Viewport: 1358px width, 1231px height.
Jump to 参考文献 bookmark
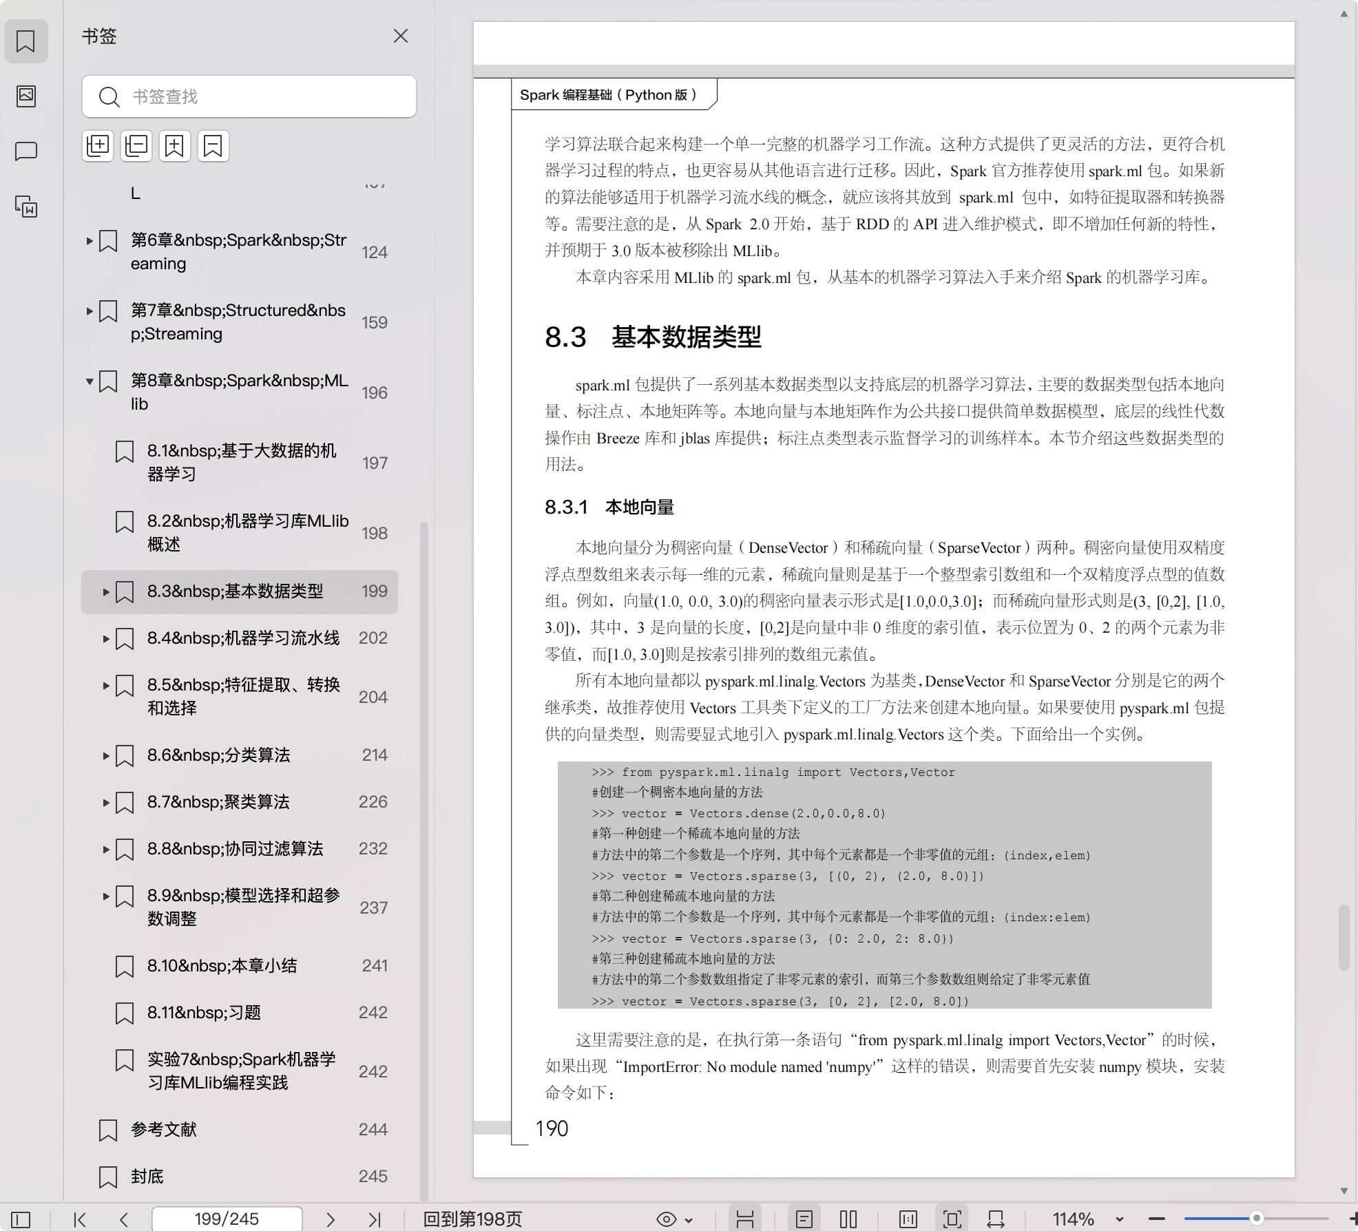coord(164,1130)
